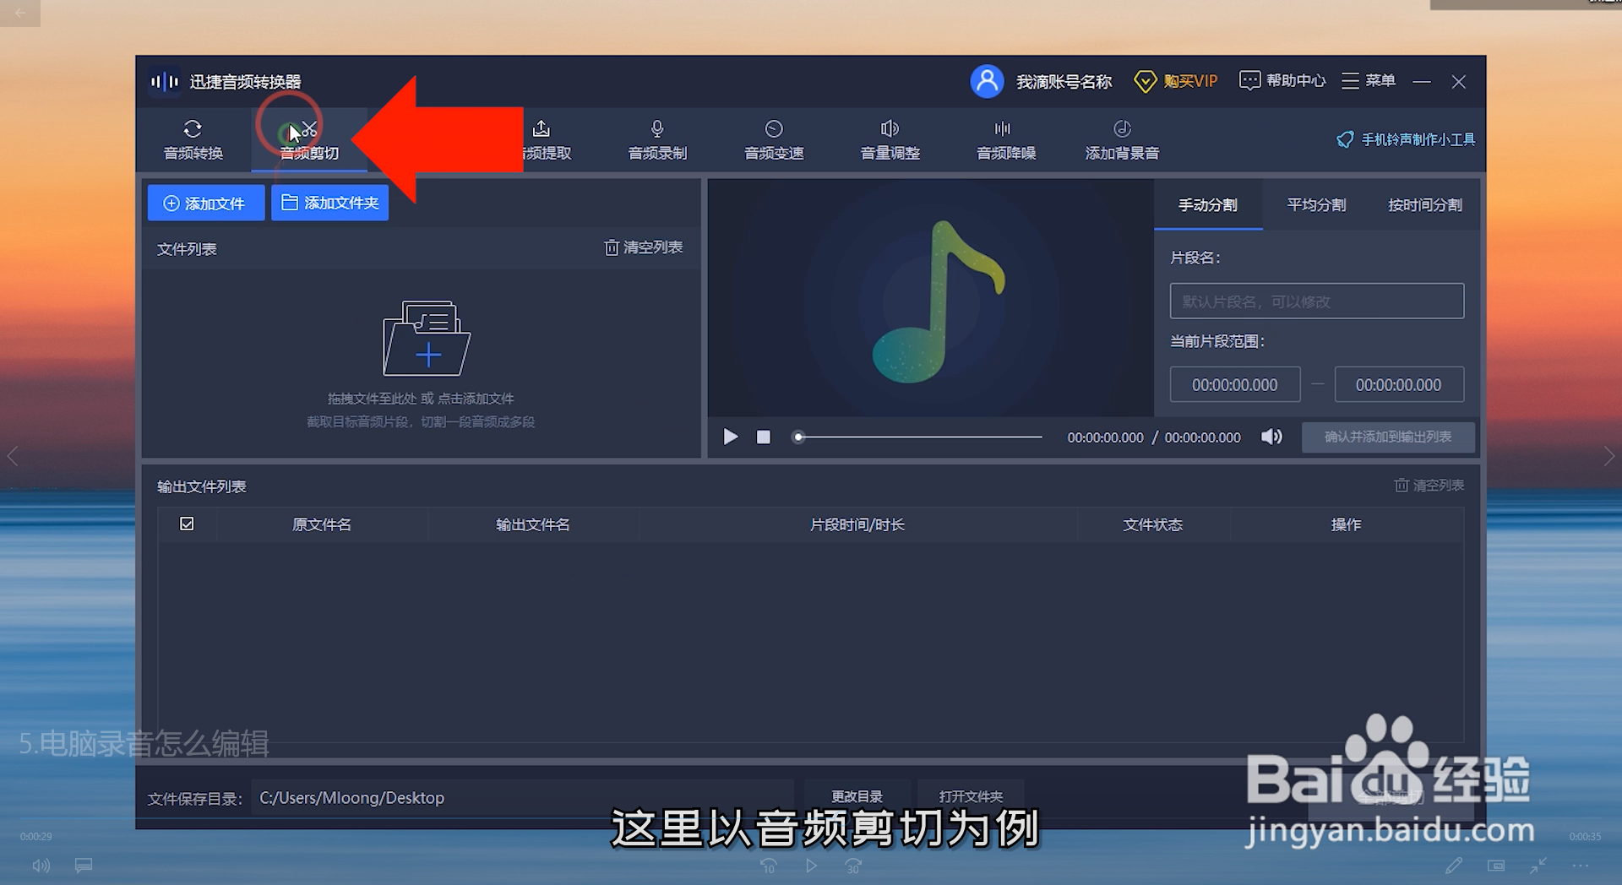Click the folder-plus drop area icon
The image size is (1622, 885).
point(427,338)
